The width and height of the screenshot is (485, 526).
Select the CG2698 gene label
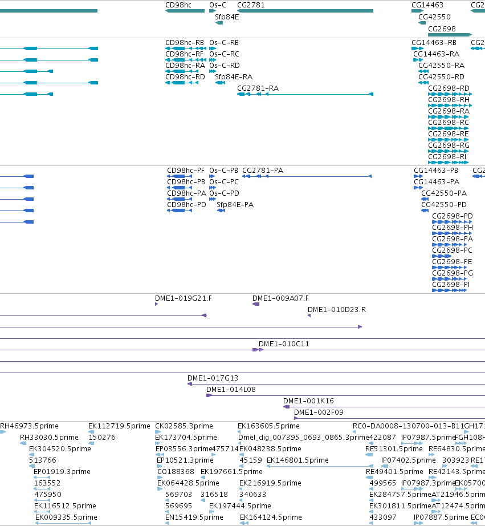point(442,29)
